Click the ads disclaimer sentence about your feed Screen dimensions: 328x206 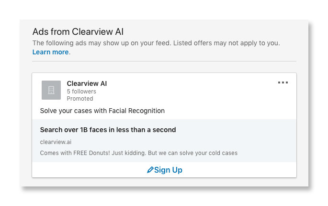(156, 43)
